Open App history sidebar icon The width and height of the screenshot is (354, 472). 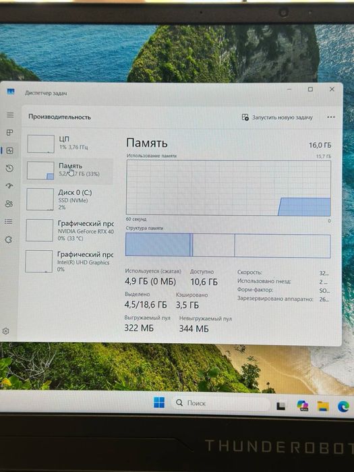click(9, 169)
